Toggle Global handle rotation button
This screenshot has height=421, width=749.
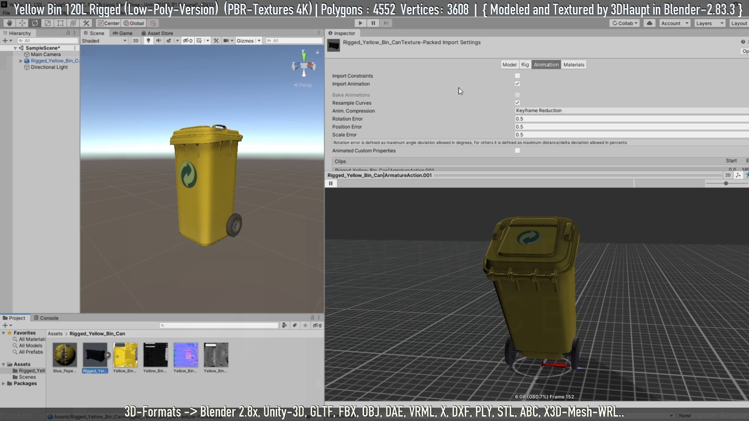[x=134, y=23]
